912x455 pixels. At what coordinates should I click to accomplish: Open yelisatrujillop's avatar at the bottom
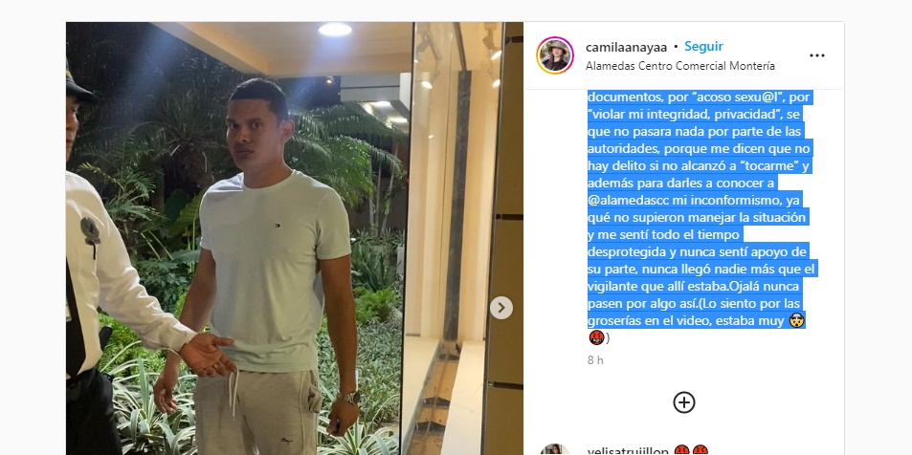pos(555,450)
